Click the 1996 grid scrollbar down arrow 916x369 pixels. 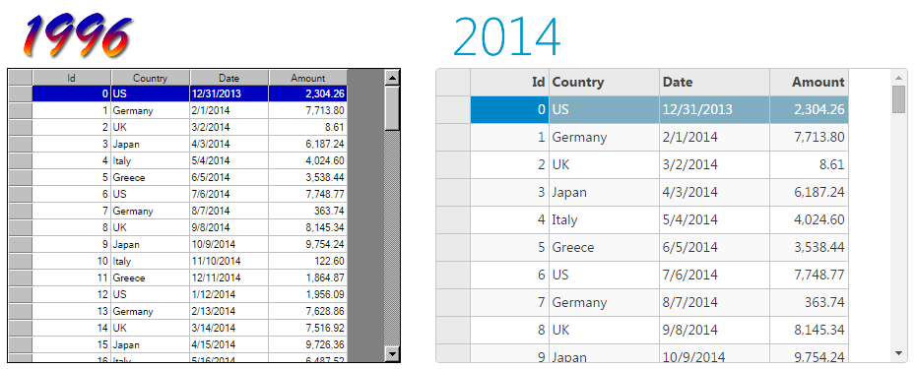(x=392, y=353)
